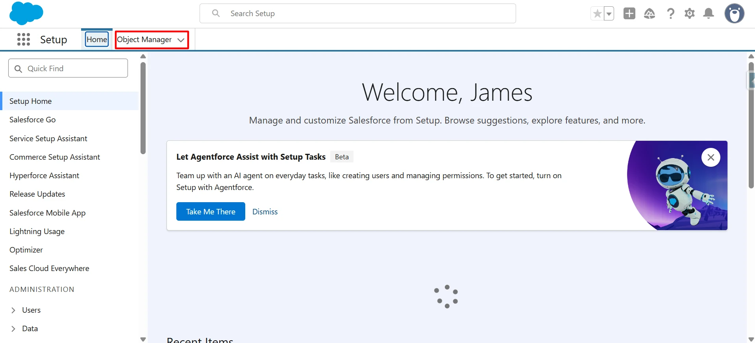Open the Setup gear menu

click(x=690, y=14)
